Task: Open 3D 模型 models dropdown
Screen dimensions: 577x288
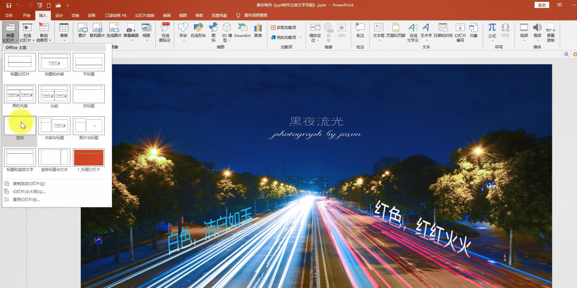Action: 227,32
